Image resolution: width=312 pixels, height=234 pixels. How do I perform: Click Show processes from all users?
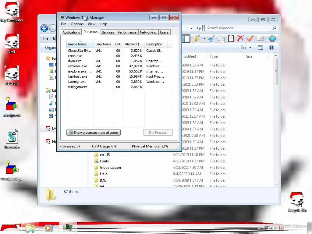coord(93,133)
